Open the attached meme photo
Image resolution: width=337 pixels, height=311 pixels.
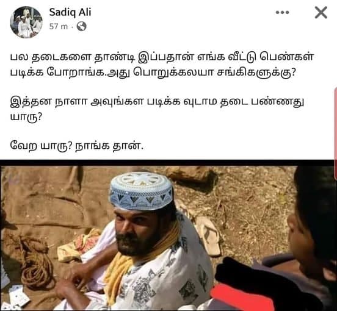tap(168, 235)
